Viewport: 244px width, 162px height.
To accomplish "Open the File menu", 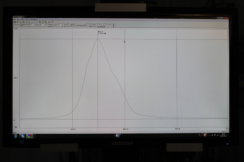I will (x=15, y=19).
